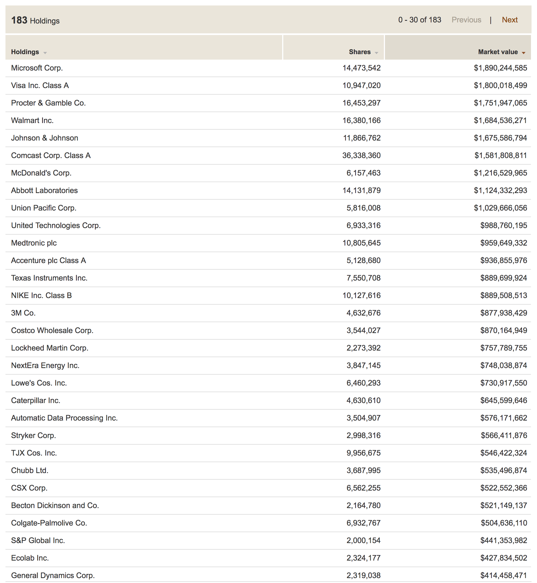Select the NIKE Inc. Class B row
The image size is (537, 583).
click(41, 295)
